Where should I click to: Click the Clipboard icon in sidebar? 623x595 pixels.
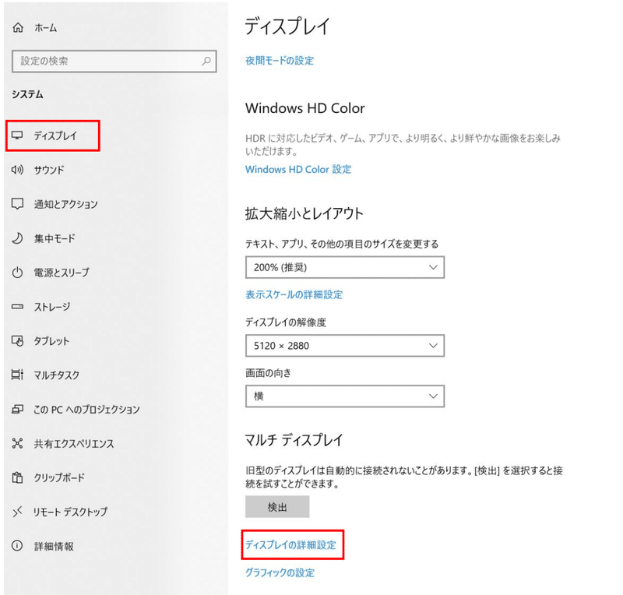17,477
